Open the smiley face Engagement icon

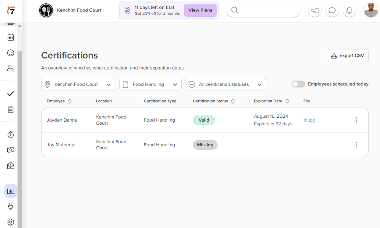click(x=11, y=53)
